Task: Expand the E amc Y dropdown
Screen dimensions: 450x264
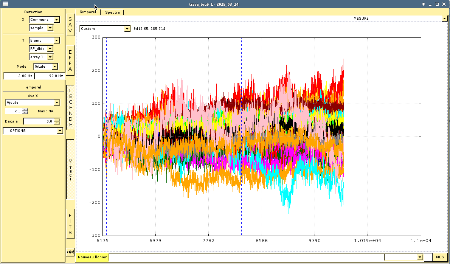Action: (x=45, y=40)
